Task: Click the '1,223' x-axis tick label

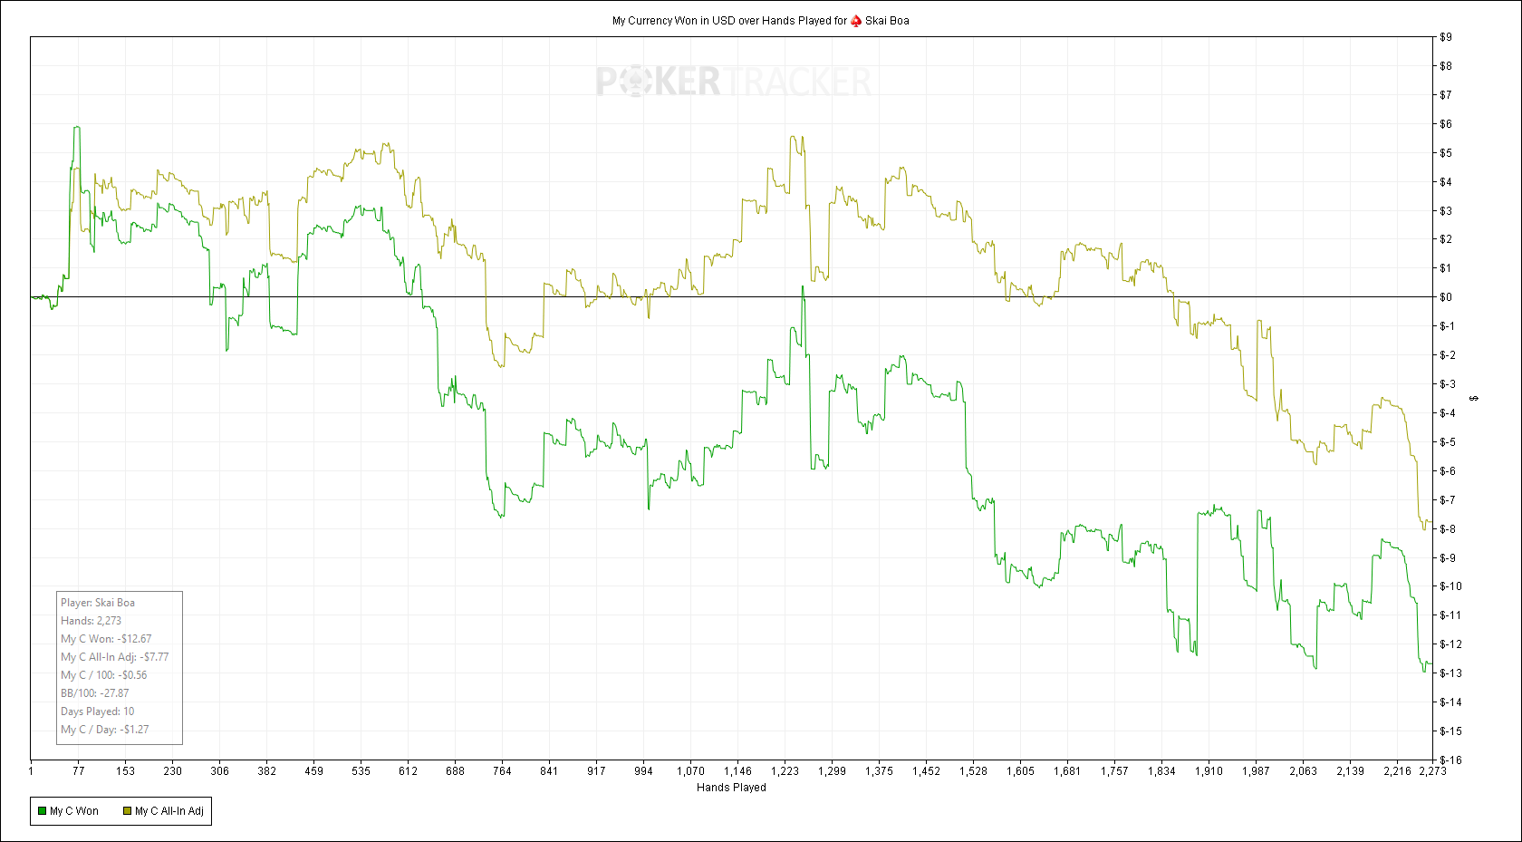Action: point(785,771)
